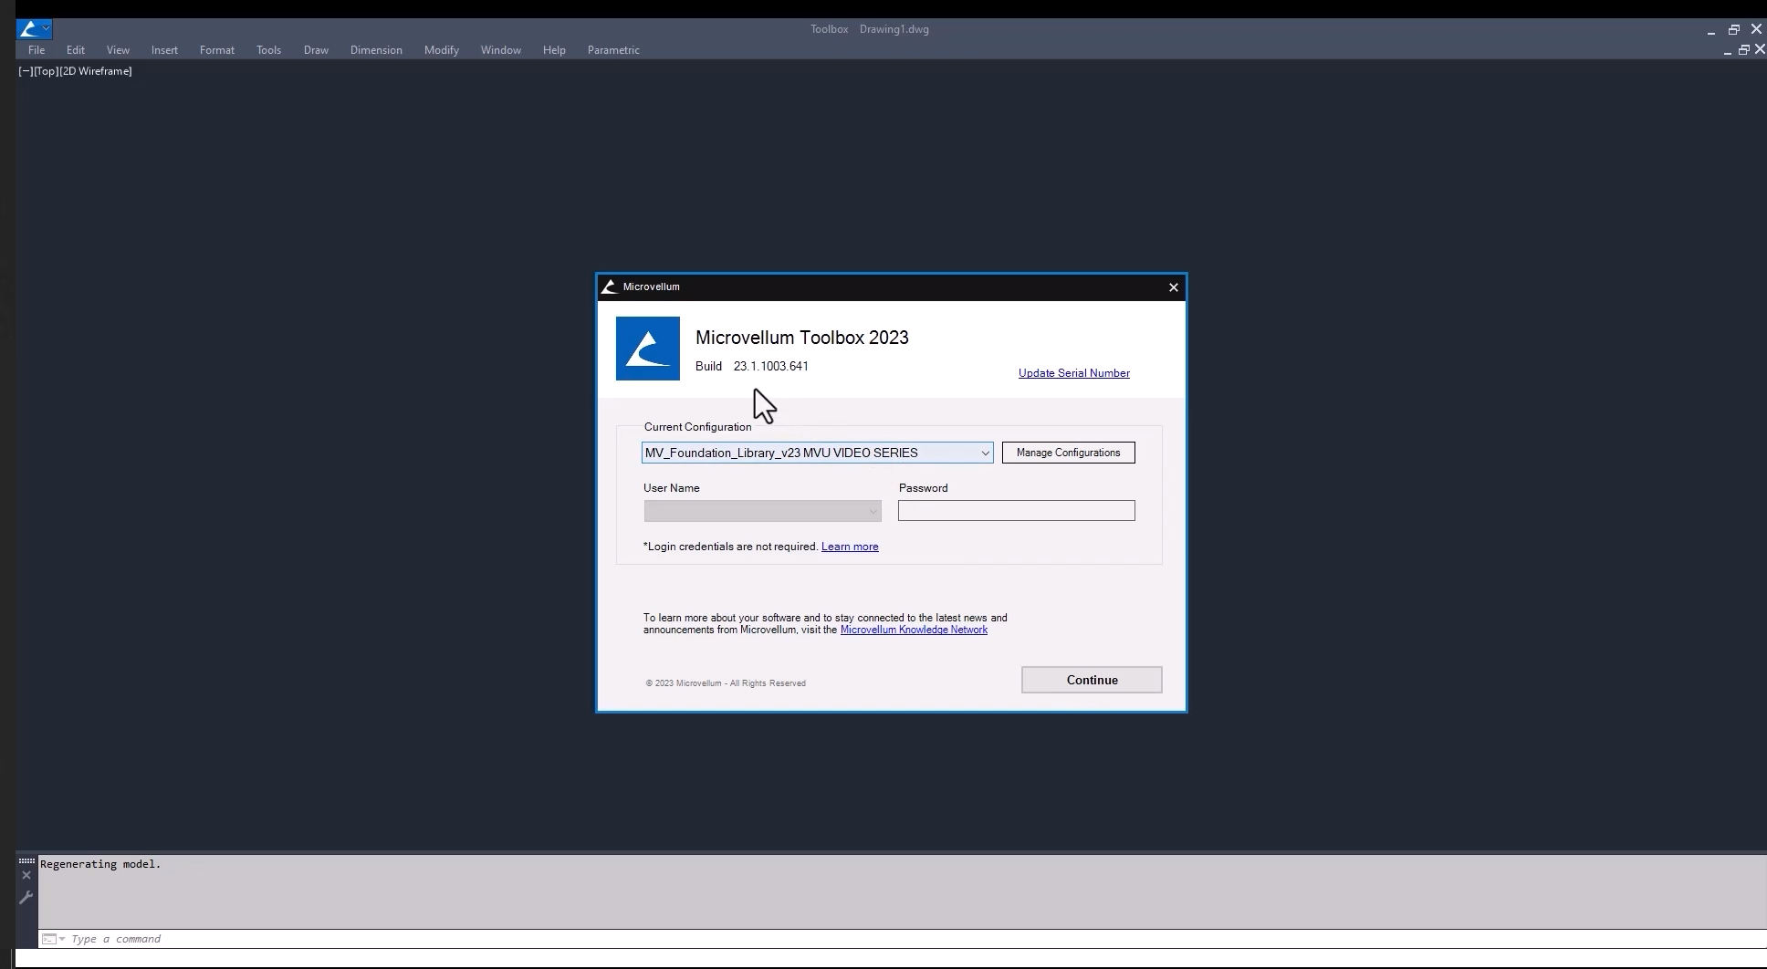Image resolution: width=1767 pixels, height=969 pixels.
Task: Open the Modify menu
Action: pyautogui.click(x=442, y=50)
